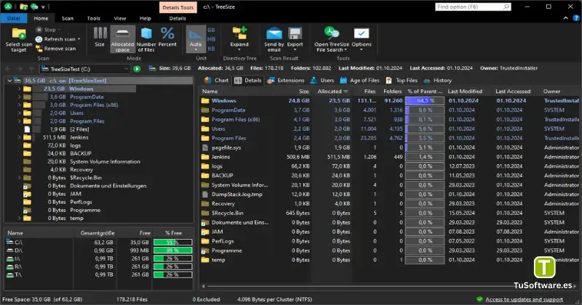582x305 pixels.
Task: Open the Details ribbon tab
Action: 178,18
